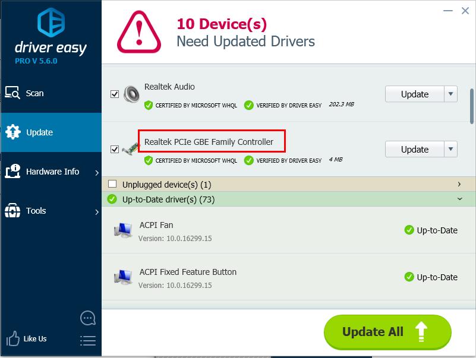Collapse the Up-to-Date driver(s) section
Viewport: 476px width, 358px height.
[459, 199]
